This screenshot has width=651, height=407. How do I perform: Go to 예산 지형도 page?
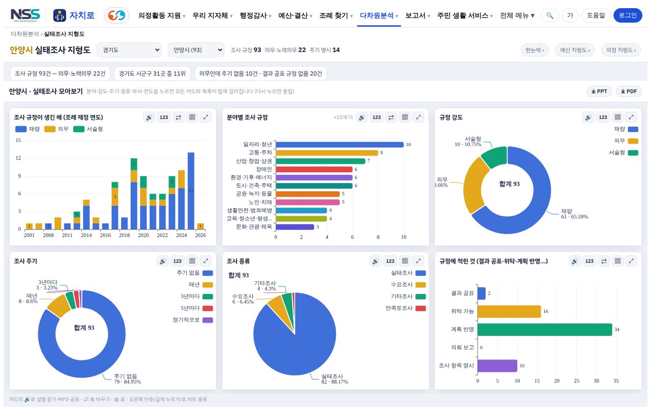[575, 50]
